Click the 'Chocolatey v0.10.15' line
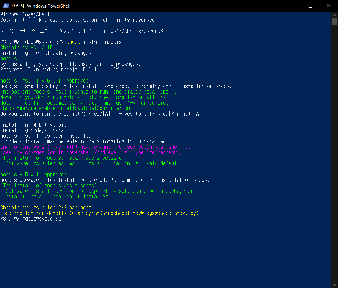This screenshot has height=288, width=338. [x=27, y=48]
